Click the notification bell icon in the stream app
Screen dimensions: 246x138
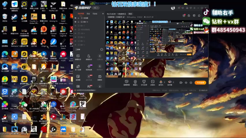pos(199,16)
